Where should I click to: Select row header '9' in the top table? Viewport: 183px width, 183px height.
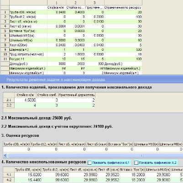[5, 49]
